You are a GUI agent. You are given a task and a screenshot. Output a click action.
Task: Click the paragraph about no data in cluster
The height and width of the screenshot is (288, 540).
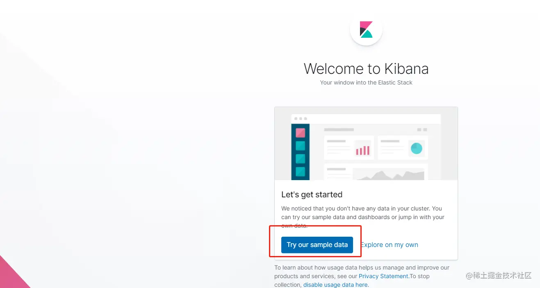[x=362, y=217]
